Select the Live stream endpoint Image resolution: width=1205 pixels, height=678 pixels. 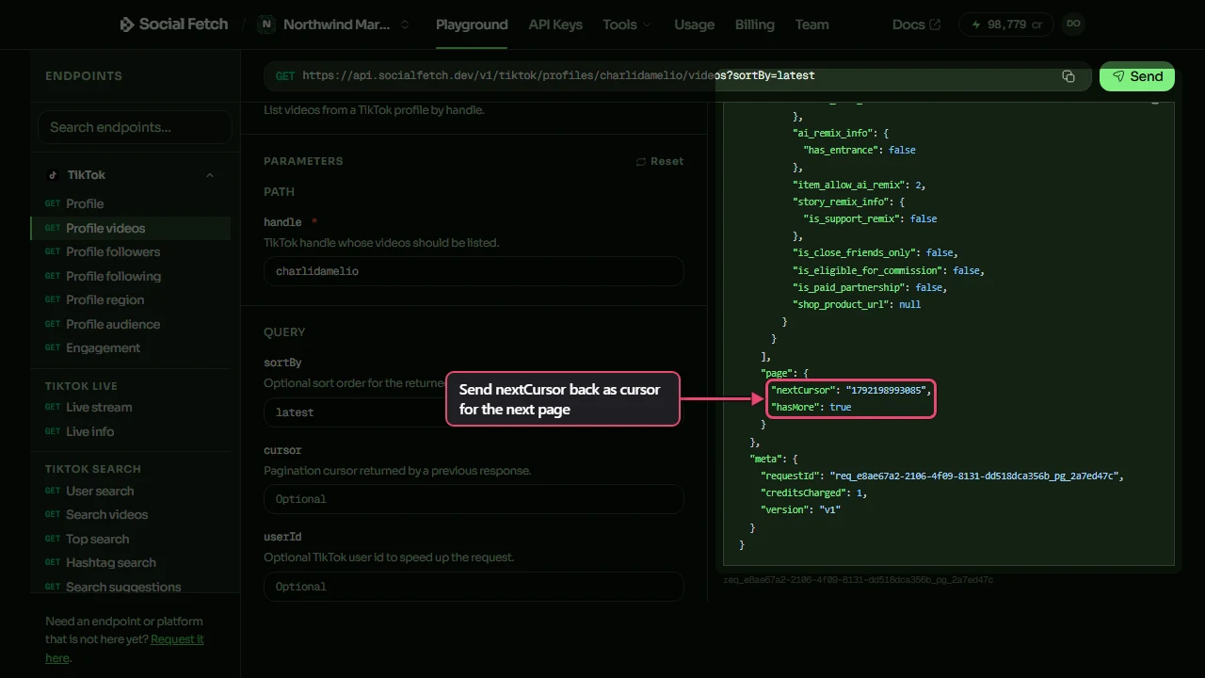coord(131,407)
